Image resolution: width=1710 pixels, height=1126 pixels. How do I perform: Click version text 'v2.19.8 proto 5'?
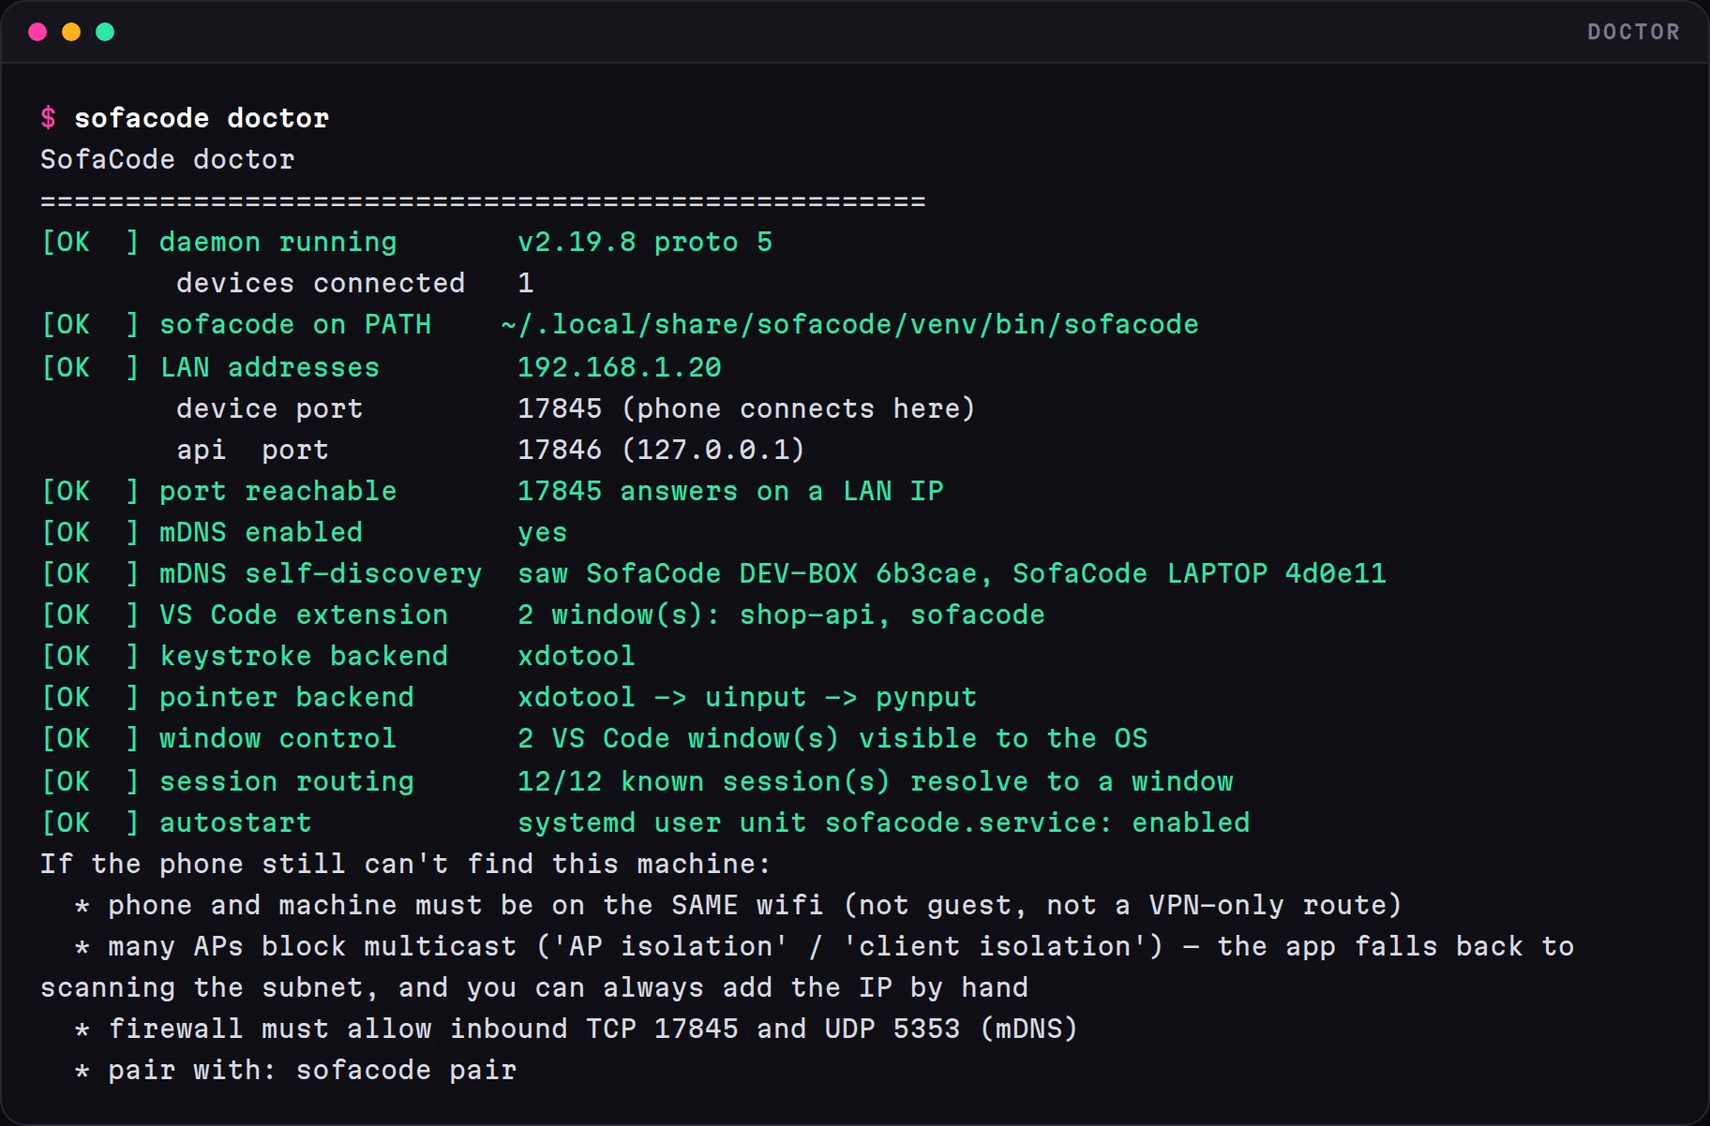[645, 242]
